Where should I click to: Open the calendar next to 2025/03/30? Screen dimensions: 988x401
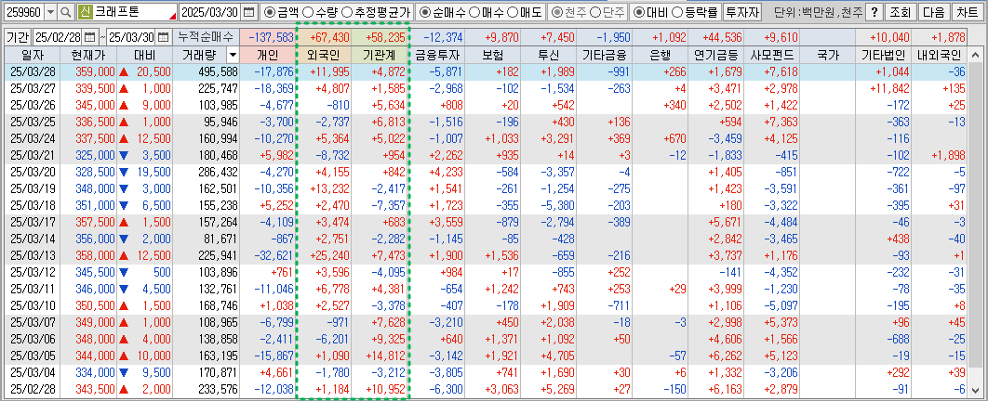point(249,12)
